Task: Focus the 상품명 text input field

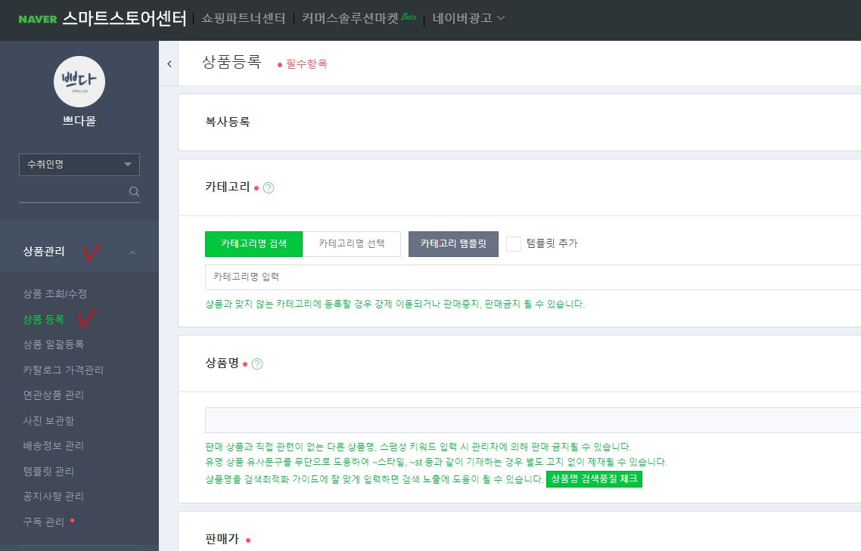Action: pyautogui.click(x=533, y=420)
